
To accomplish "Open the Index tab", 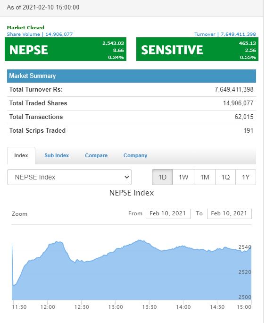I will coord(21,155).
